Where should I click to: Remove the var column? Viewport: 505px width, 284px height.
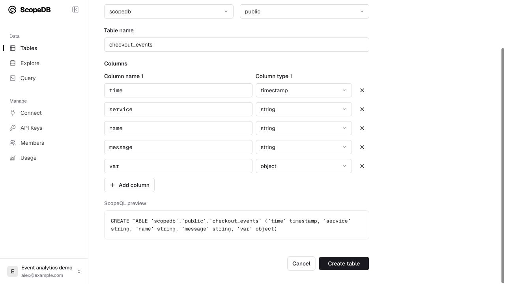(x=362, y=166)
